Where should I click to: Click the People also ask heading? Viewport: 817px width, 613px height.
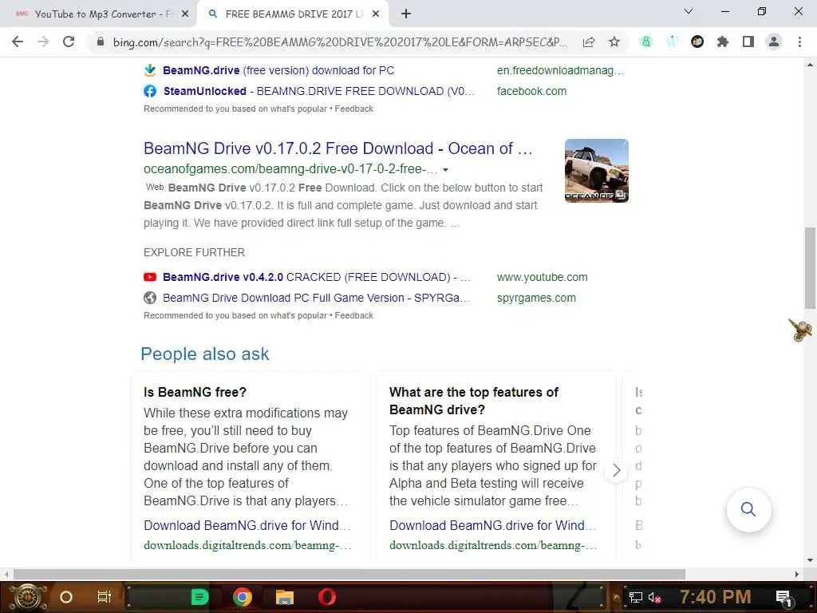coord(205,354)
